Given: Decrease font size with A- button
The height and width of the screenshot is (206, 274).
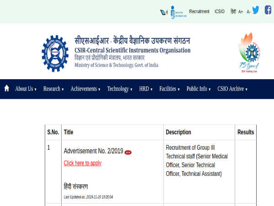Looking at the screenshot, I should (248, 12).
